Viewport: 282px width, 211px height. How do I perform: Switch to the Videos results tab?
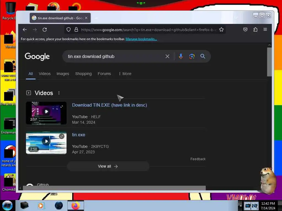coord(45,74)
